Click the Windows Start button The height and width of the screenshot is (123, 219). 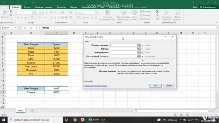[x=4, y=120]
